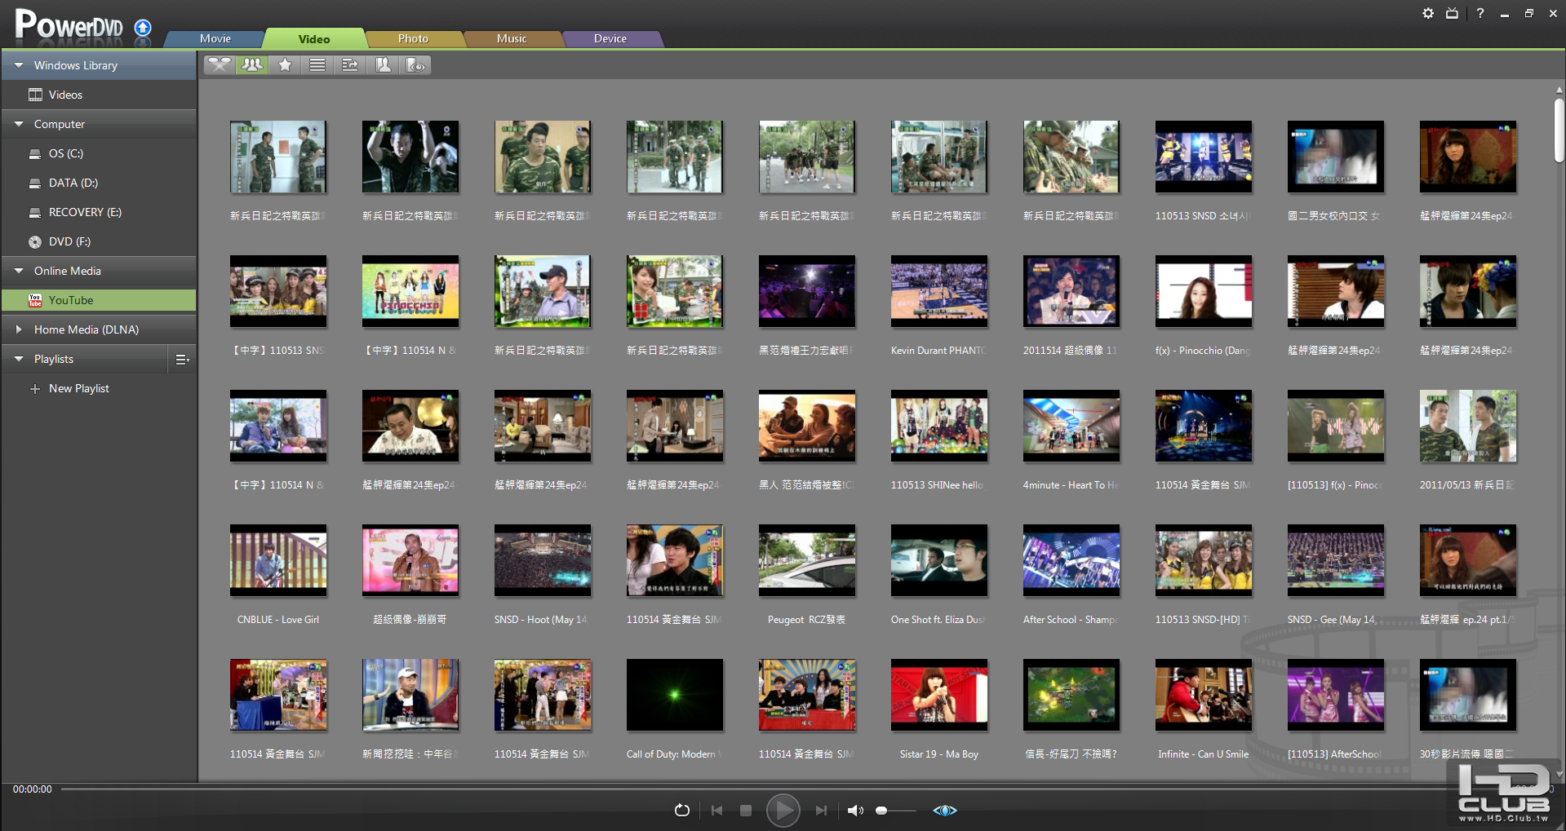Open the 110513 SNSD video thumbnail
This screenshot has height=831, width=1566.
click(1203, 157)
